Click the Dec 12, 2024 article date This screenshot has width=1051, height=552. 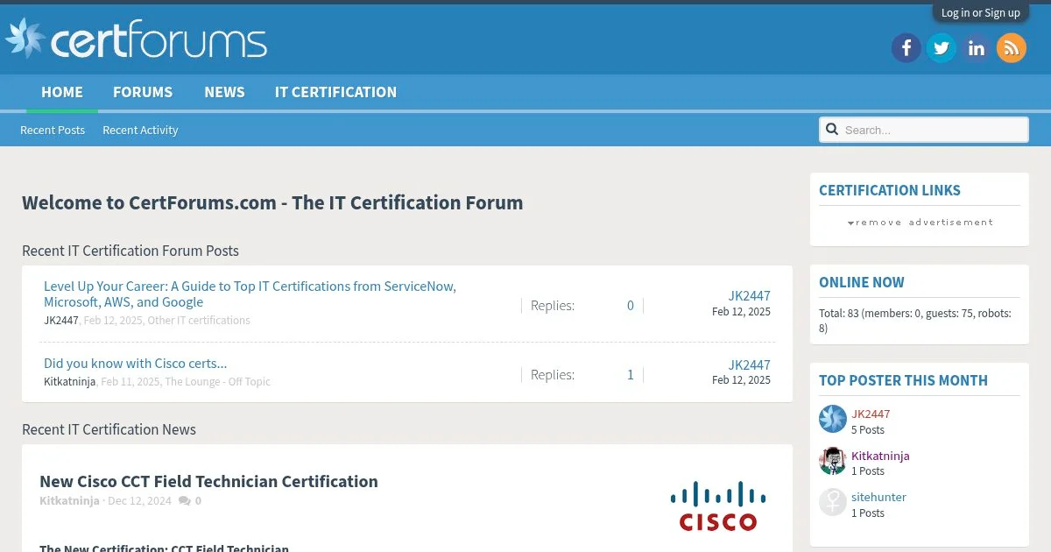(139, 501)
